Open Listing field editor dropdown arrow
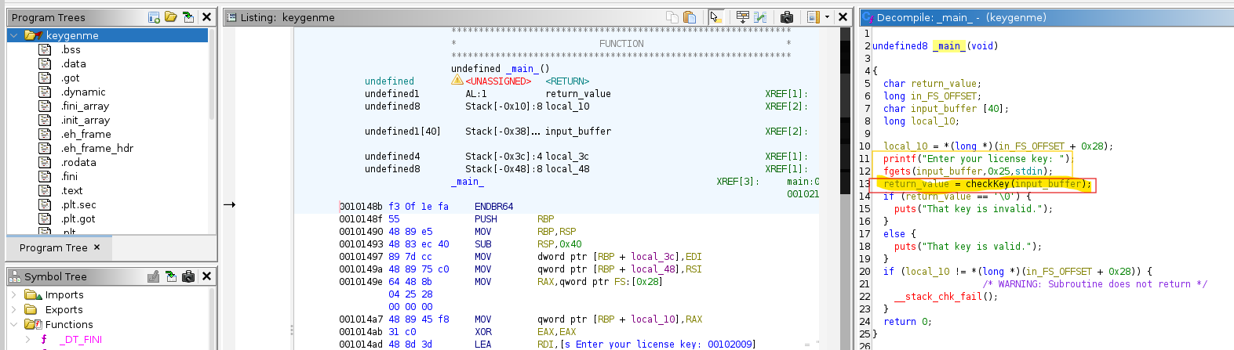1234x350 pixels. point(827,16)
